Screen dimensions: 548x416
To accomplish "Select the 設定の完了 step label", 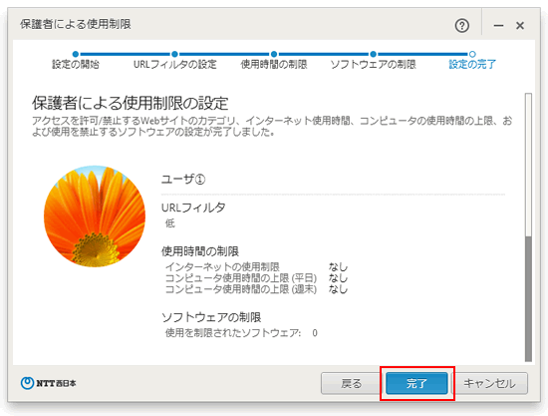I will point(472,65).
